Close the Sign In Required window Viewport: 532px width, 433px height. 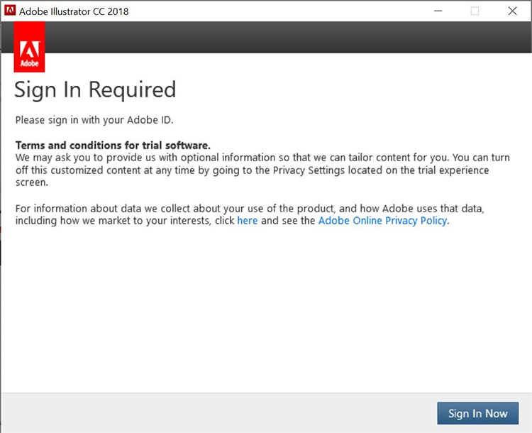pos(513,11)
